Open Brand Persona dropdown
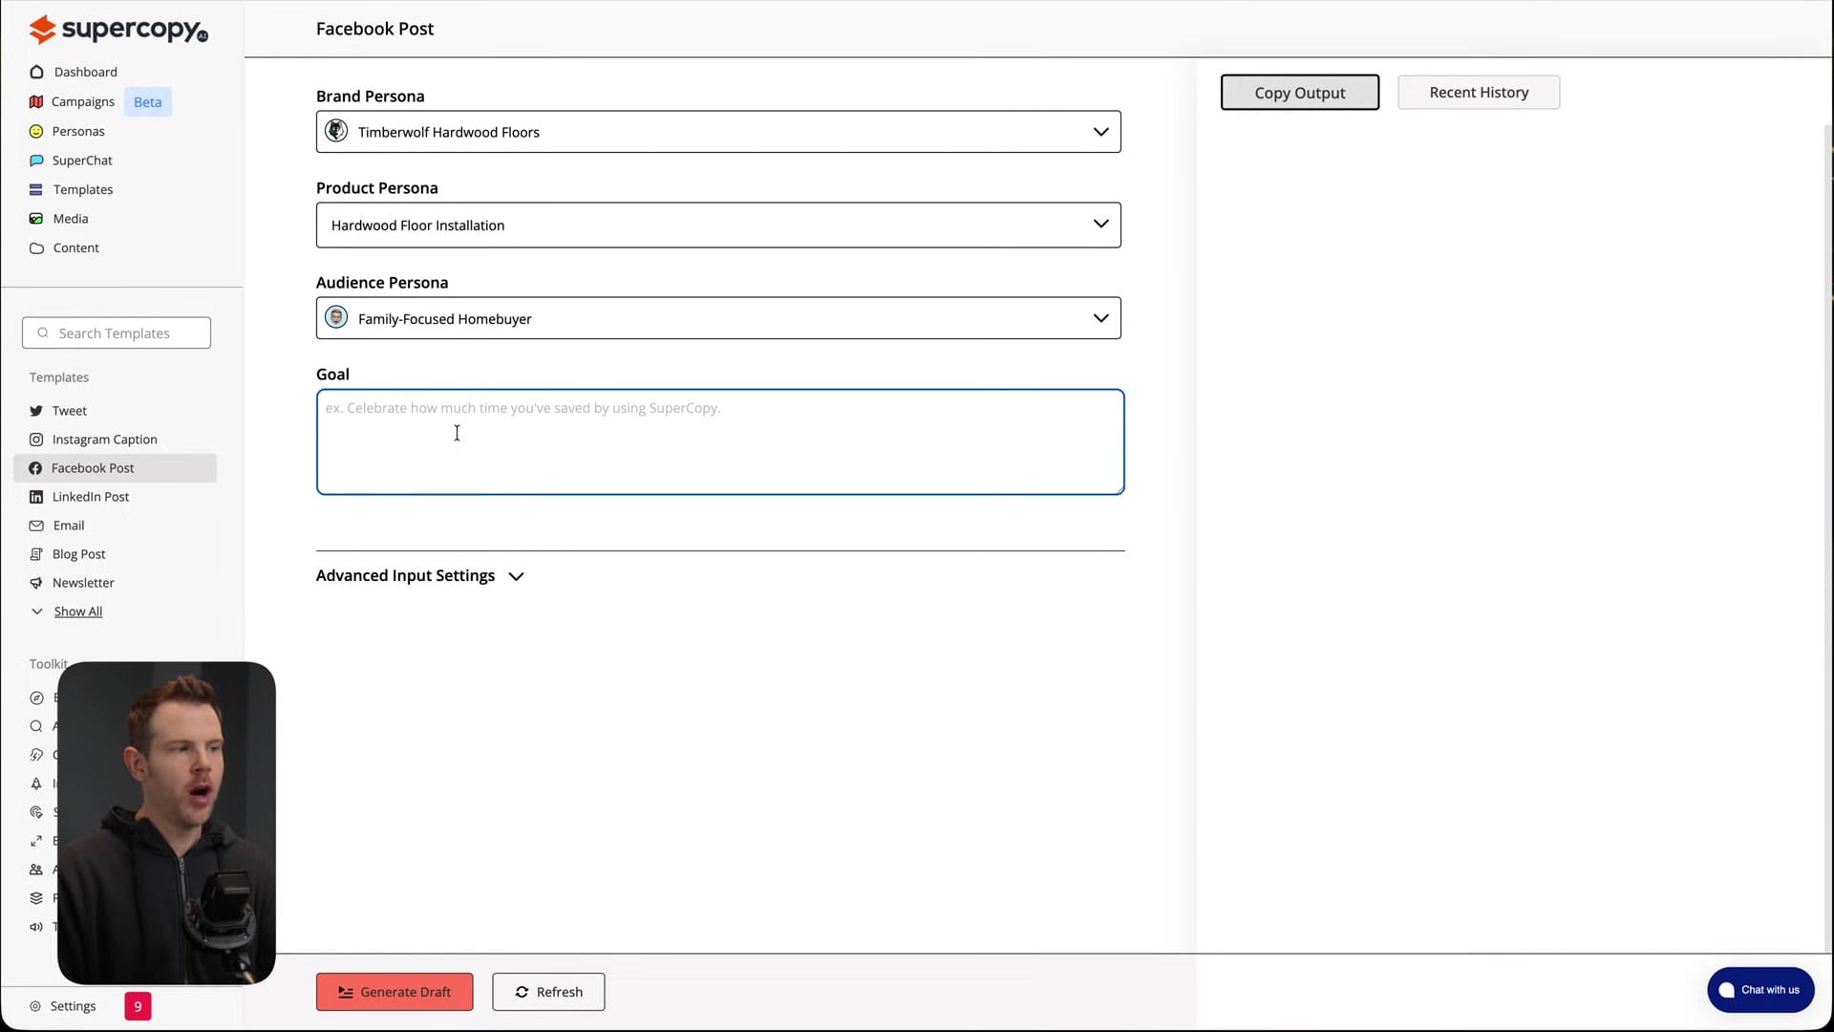 718,132
